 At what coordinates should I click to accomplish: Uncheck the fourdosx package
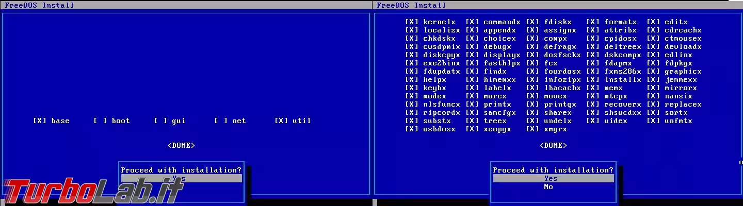(532, 72)
